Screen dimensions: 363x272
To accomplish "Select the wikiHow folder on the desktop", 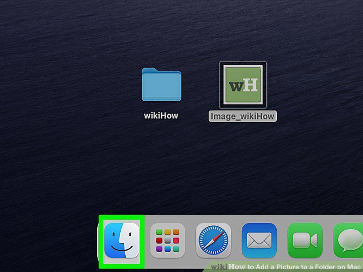I will click(x=162, y=84).
